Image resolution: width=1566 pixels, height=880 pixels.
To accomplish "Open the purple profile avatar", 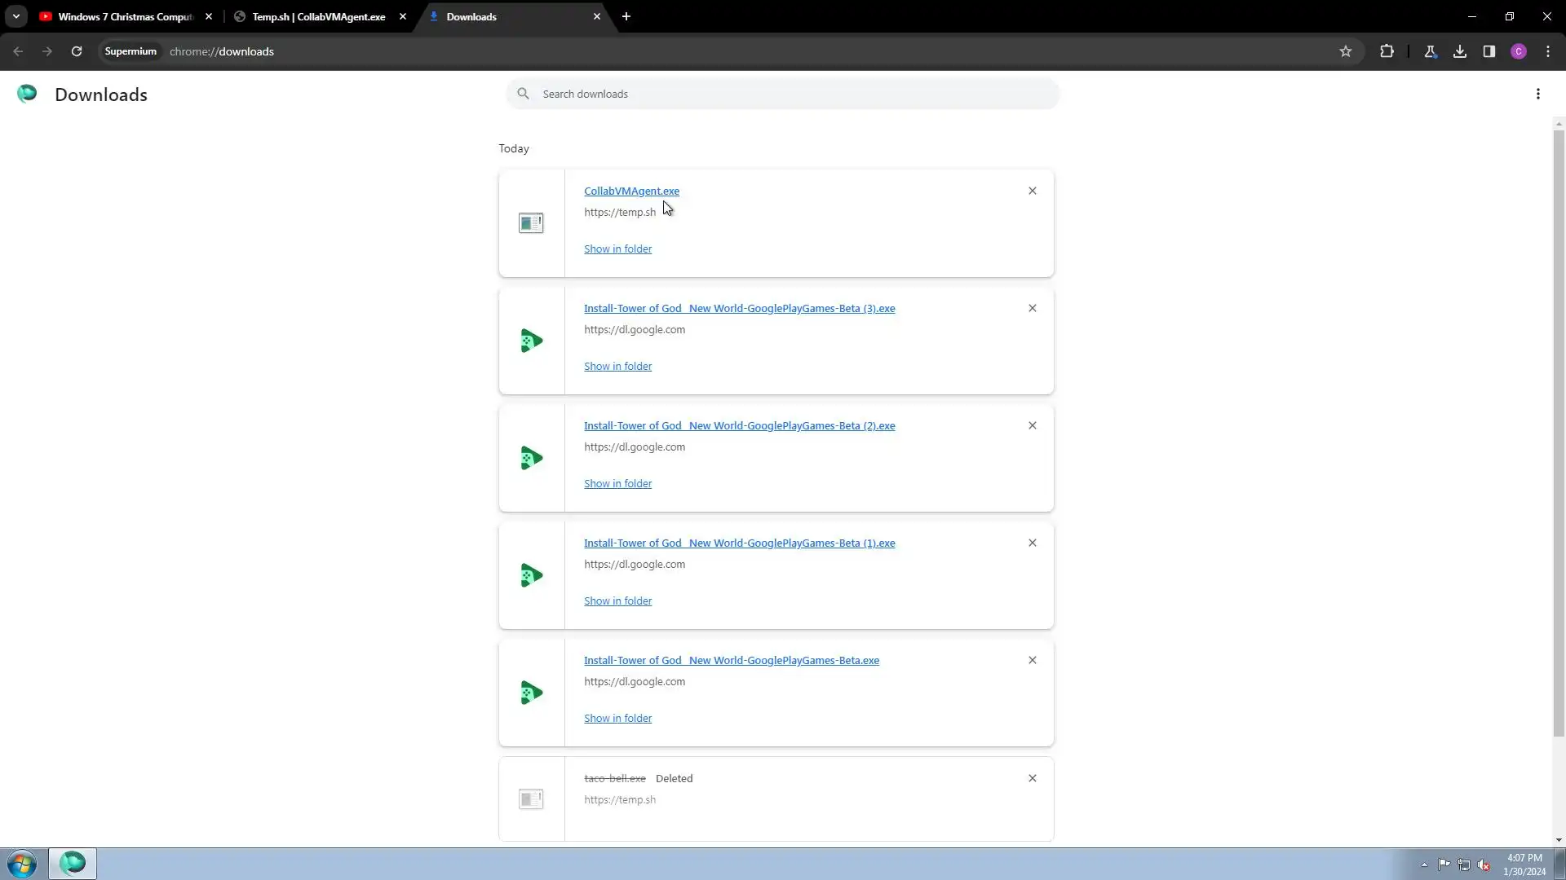I will pyautogui.click(x=1519, y=51).
